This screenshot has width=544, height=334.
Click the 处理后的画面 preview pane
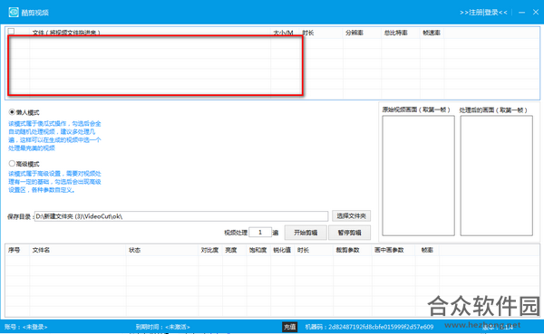496,176
